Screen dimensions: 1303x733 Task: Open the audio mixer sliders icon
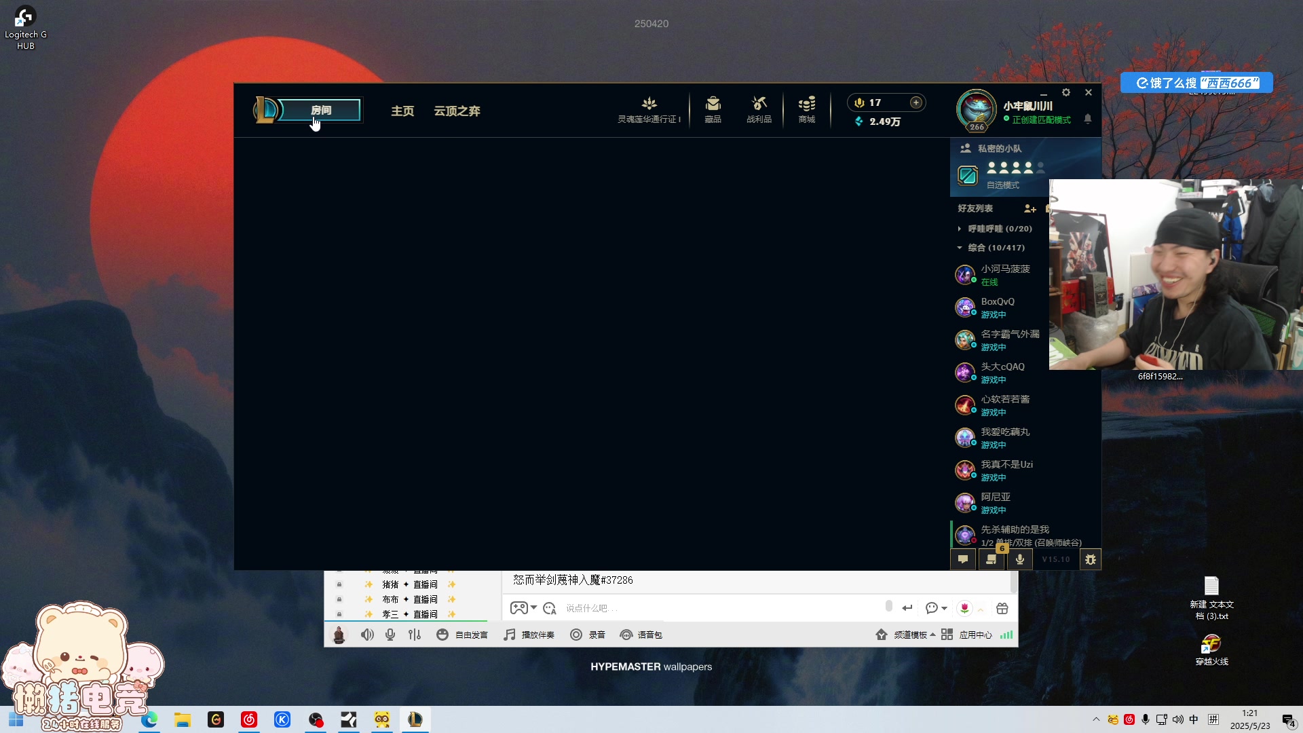pos(415,635)
